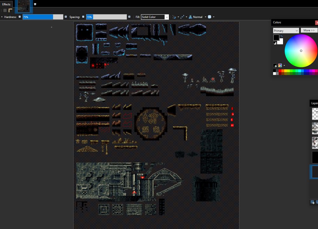This screenshot has width=318, height=229.
Task: Choose the gray palette swatch
Action: pos(277,73)
